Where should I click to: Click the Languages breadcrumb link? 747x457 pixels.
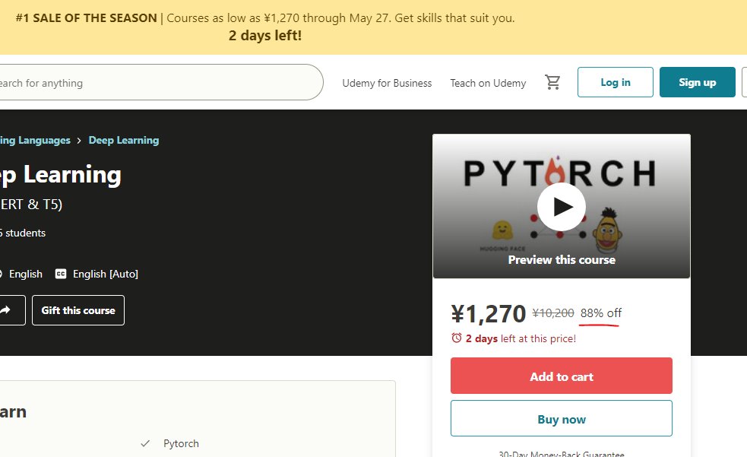coord(35,140)
